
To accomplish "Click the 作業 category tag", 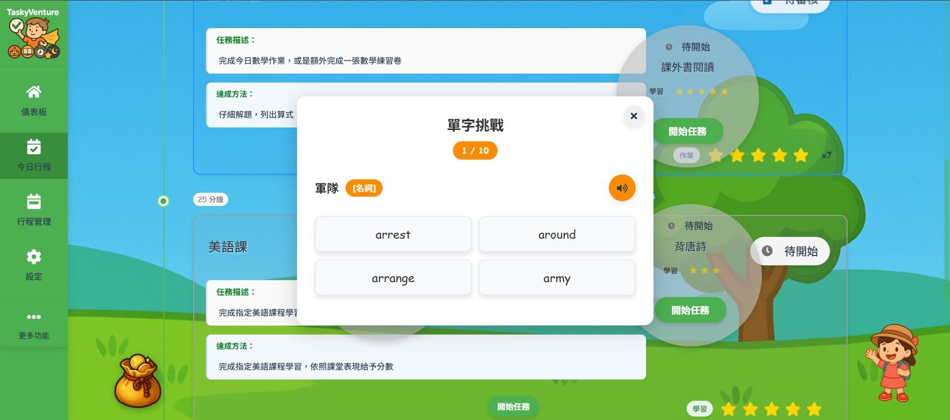I will [686, 156].
